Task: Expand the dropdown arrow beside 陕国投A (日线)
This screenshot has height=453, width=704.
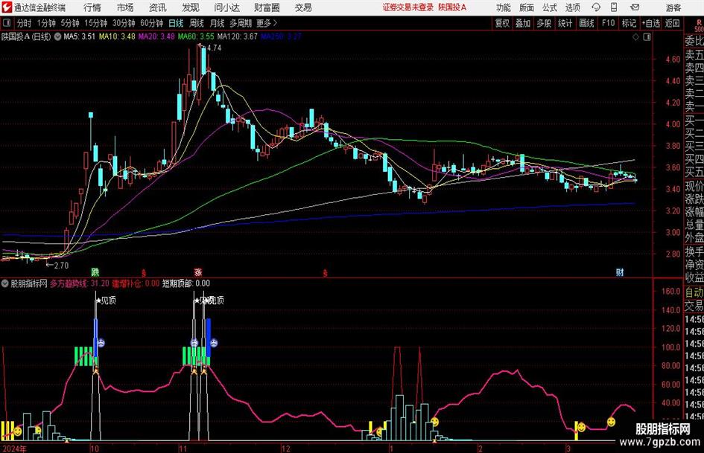Action: coord(57,36)
